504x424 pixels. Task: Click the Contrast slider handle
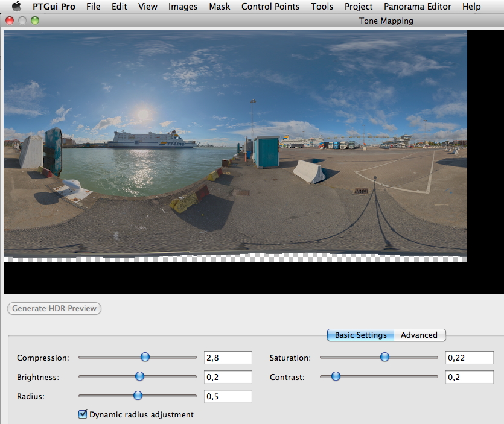click(336, 376)
